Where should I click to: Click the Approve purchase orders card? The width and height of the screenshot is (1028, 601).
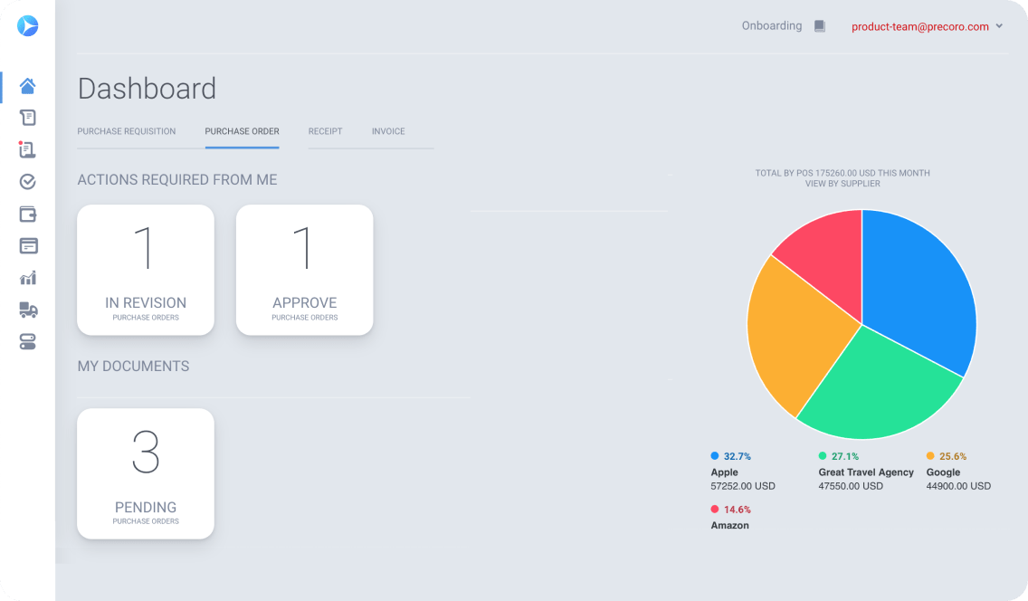304,270
